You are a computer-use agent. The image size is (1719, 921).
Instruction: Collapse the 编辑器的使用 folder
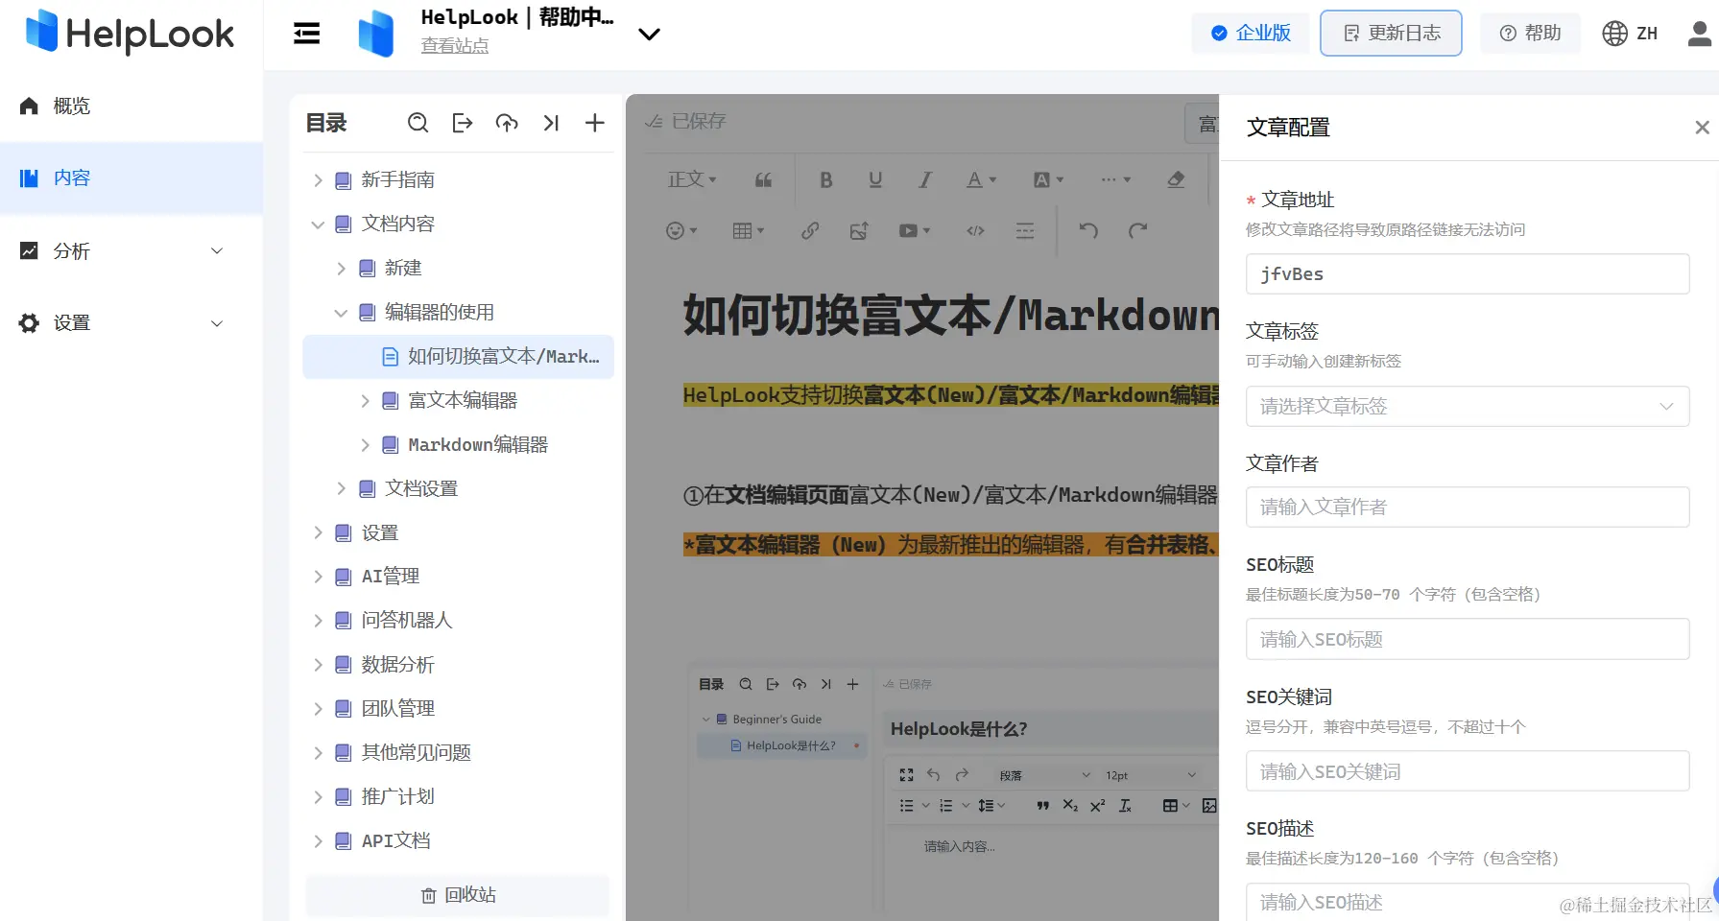341,313
